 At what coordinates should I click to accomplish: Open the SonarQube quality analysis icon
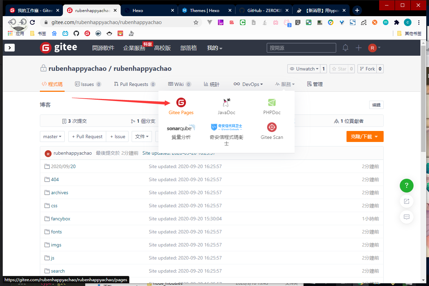tap(181, 128)
